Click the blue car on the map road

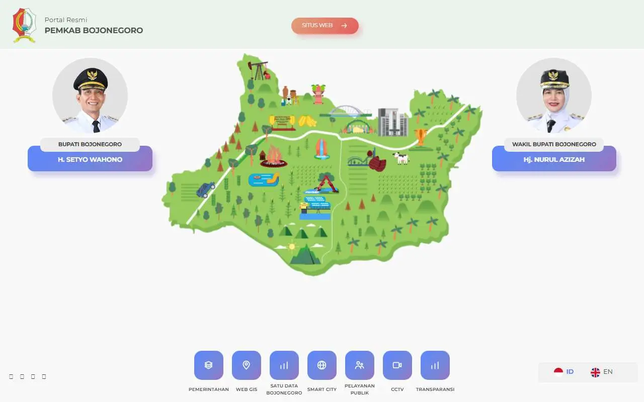(205, 189)
